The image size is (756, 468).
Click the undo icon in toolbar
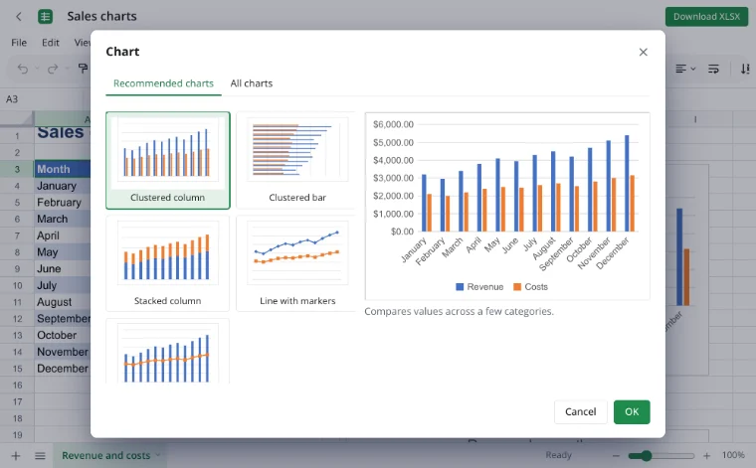coord(23,69)
